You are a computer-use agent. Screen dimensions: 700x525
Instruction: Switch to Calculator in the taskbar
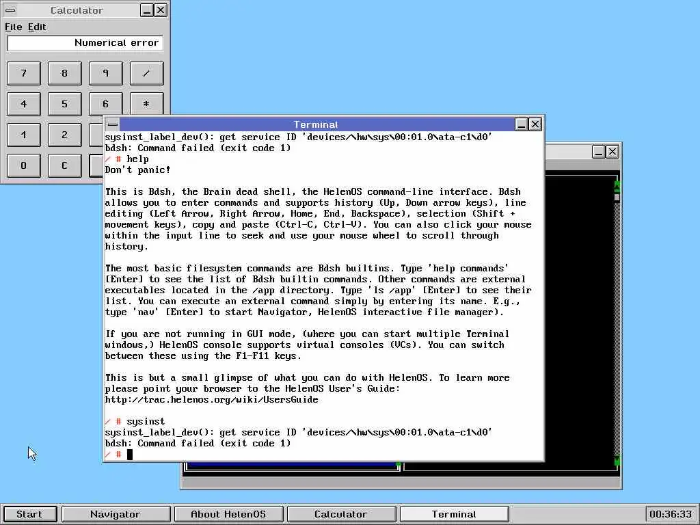341,514
